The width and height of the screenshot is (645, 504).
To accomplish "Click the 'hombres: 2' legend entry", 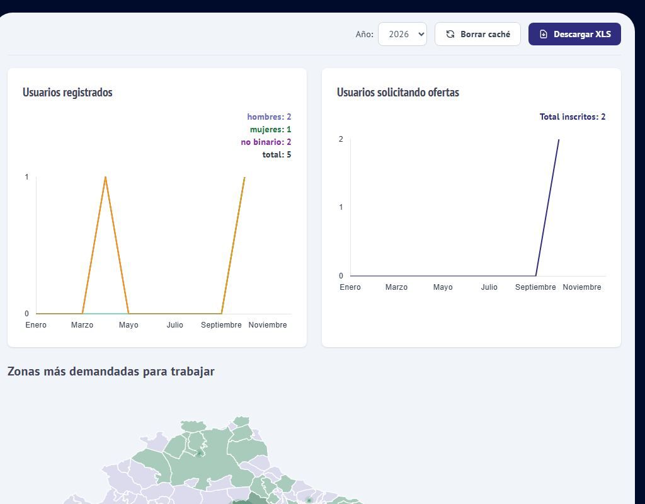I will 269,117.
